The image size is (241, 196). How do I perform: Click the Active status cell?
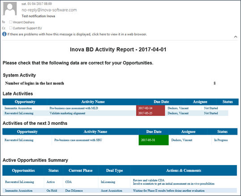(x=51, y=182)
